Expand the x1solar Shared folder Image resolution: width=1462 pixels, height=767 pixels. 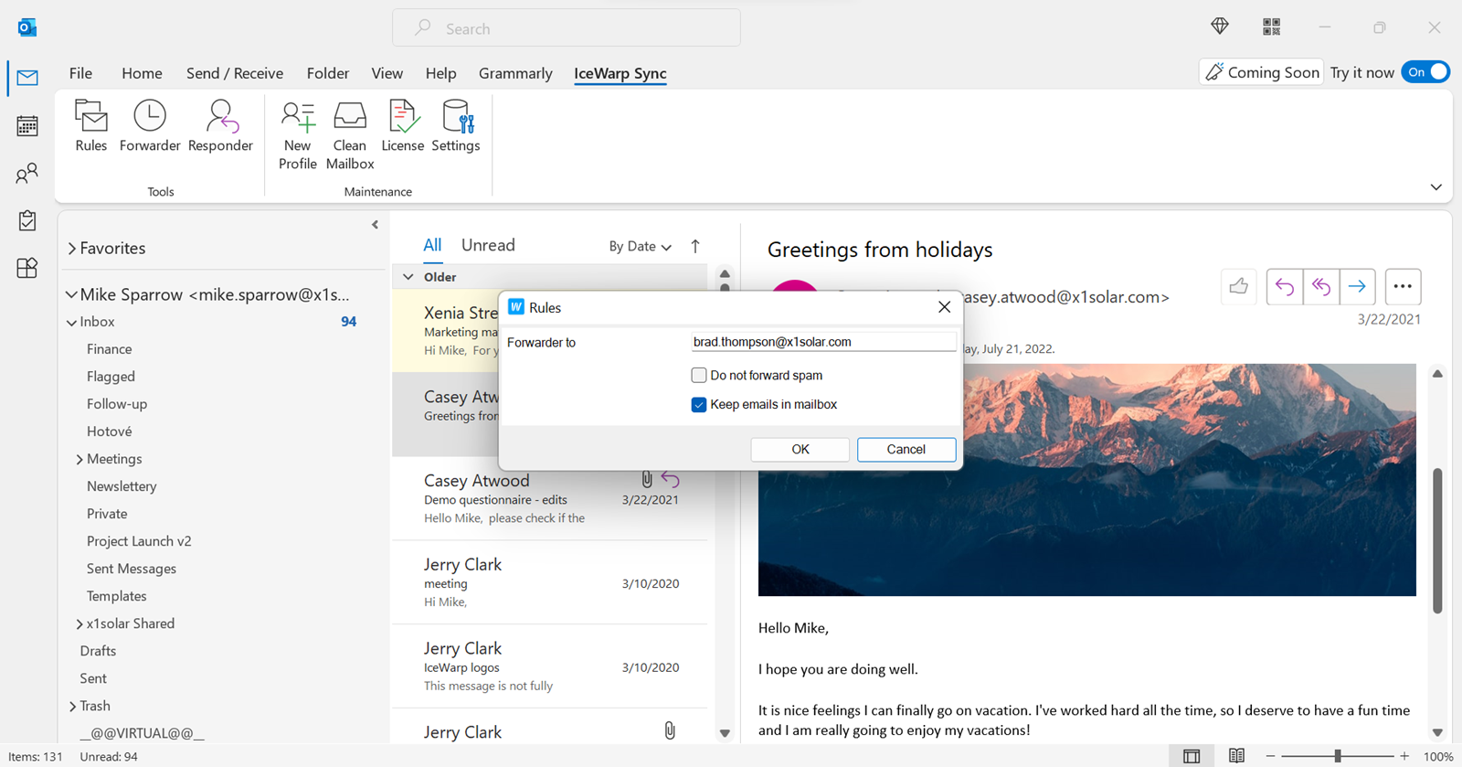(79, 623)
